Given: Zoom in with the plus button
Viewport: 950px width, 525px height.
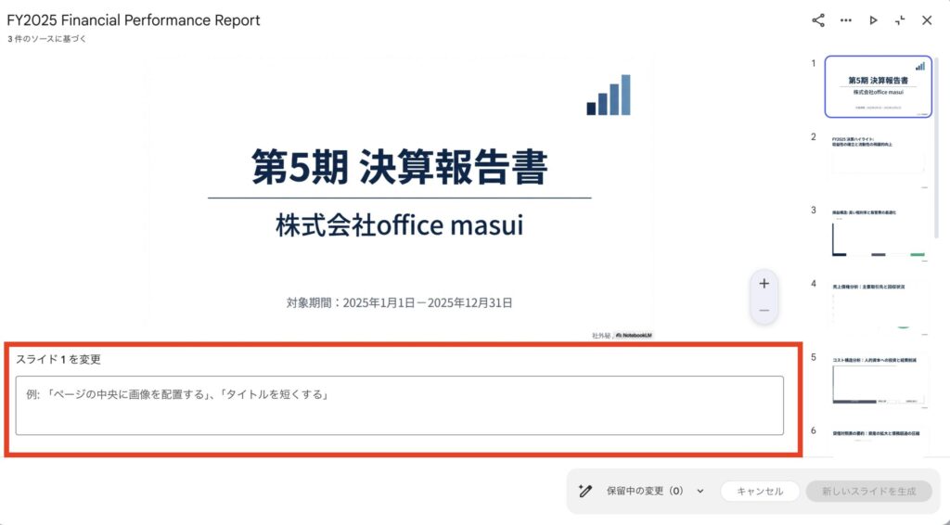Looking at the screenshot, I should coord(764,284).
